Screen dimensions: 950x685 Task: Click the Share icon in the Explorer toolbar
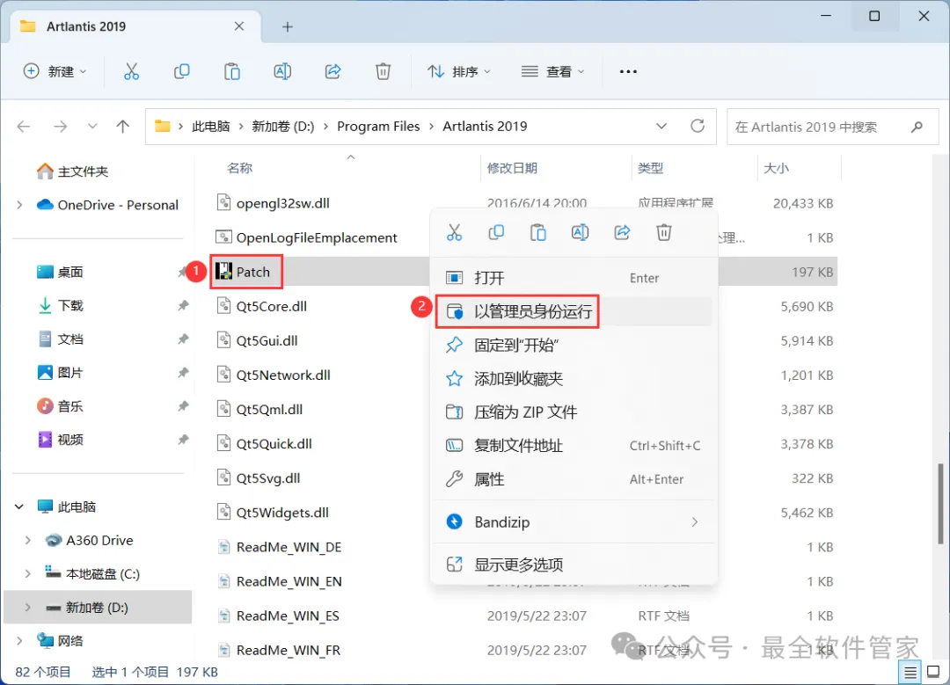click(332, 71)
